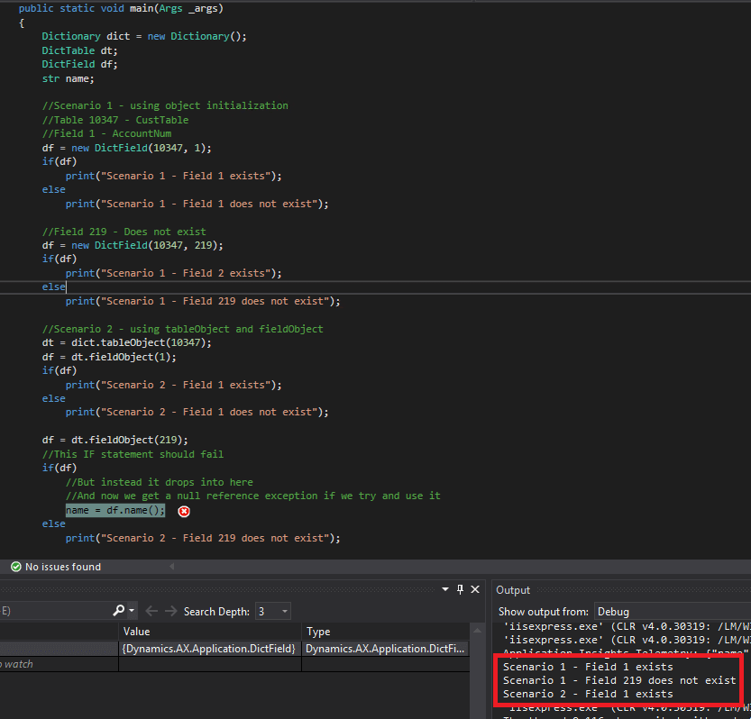This screenshot has height=719, width=751.
Task: Click the Output panel title
Action: (513, 590)
